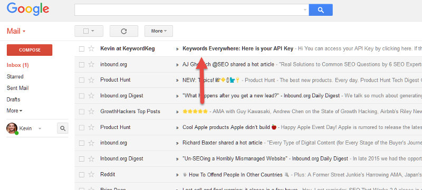Star the Richard Baxter shared article email
The height and width of the screenshot is (190, 422).
click(91, 143)
